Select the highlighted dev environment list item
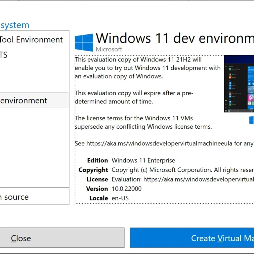 (x=34, y=100)
